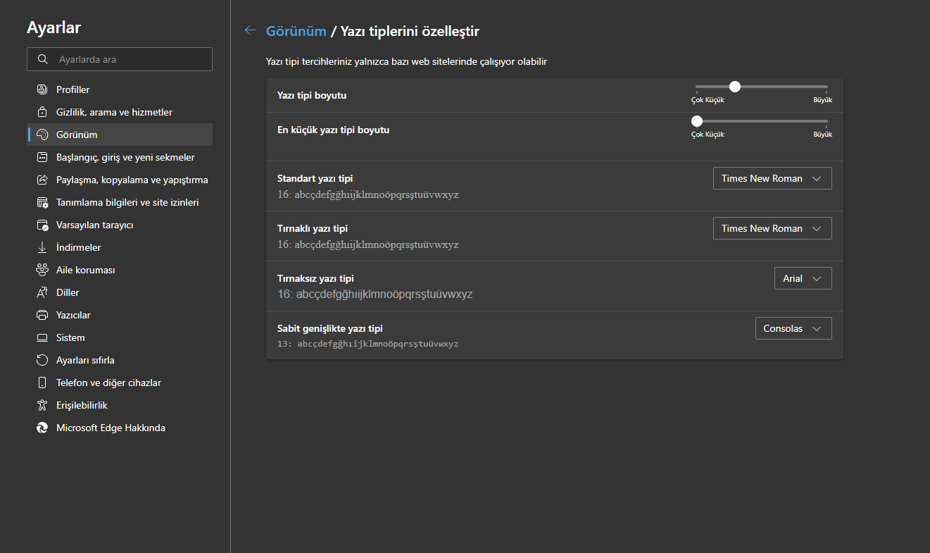Go to Başlangıç, giriş ve yeni sekmeler
930x553 pixels.
click(x=125, y=157)
